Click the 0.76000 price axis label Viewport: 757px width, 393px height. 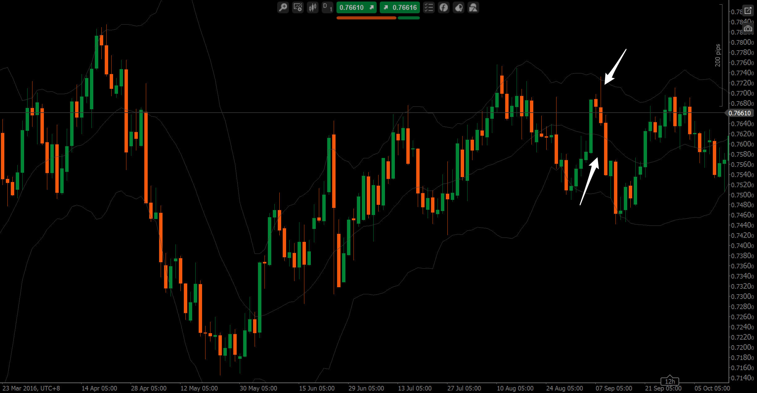742,144
